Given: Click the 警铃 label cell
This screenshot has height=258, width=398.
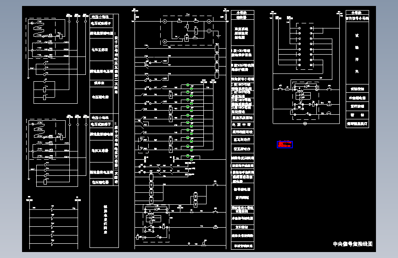Looking at the screenshot, I should pos(357,115).
